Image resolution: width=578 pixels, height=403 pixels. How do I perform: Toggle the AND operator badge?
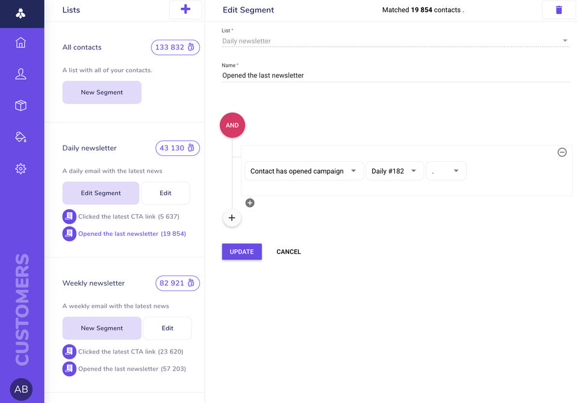(x=232, y=125)
